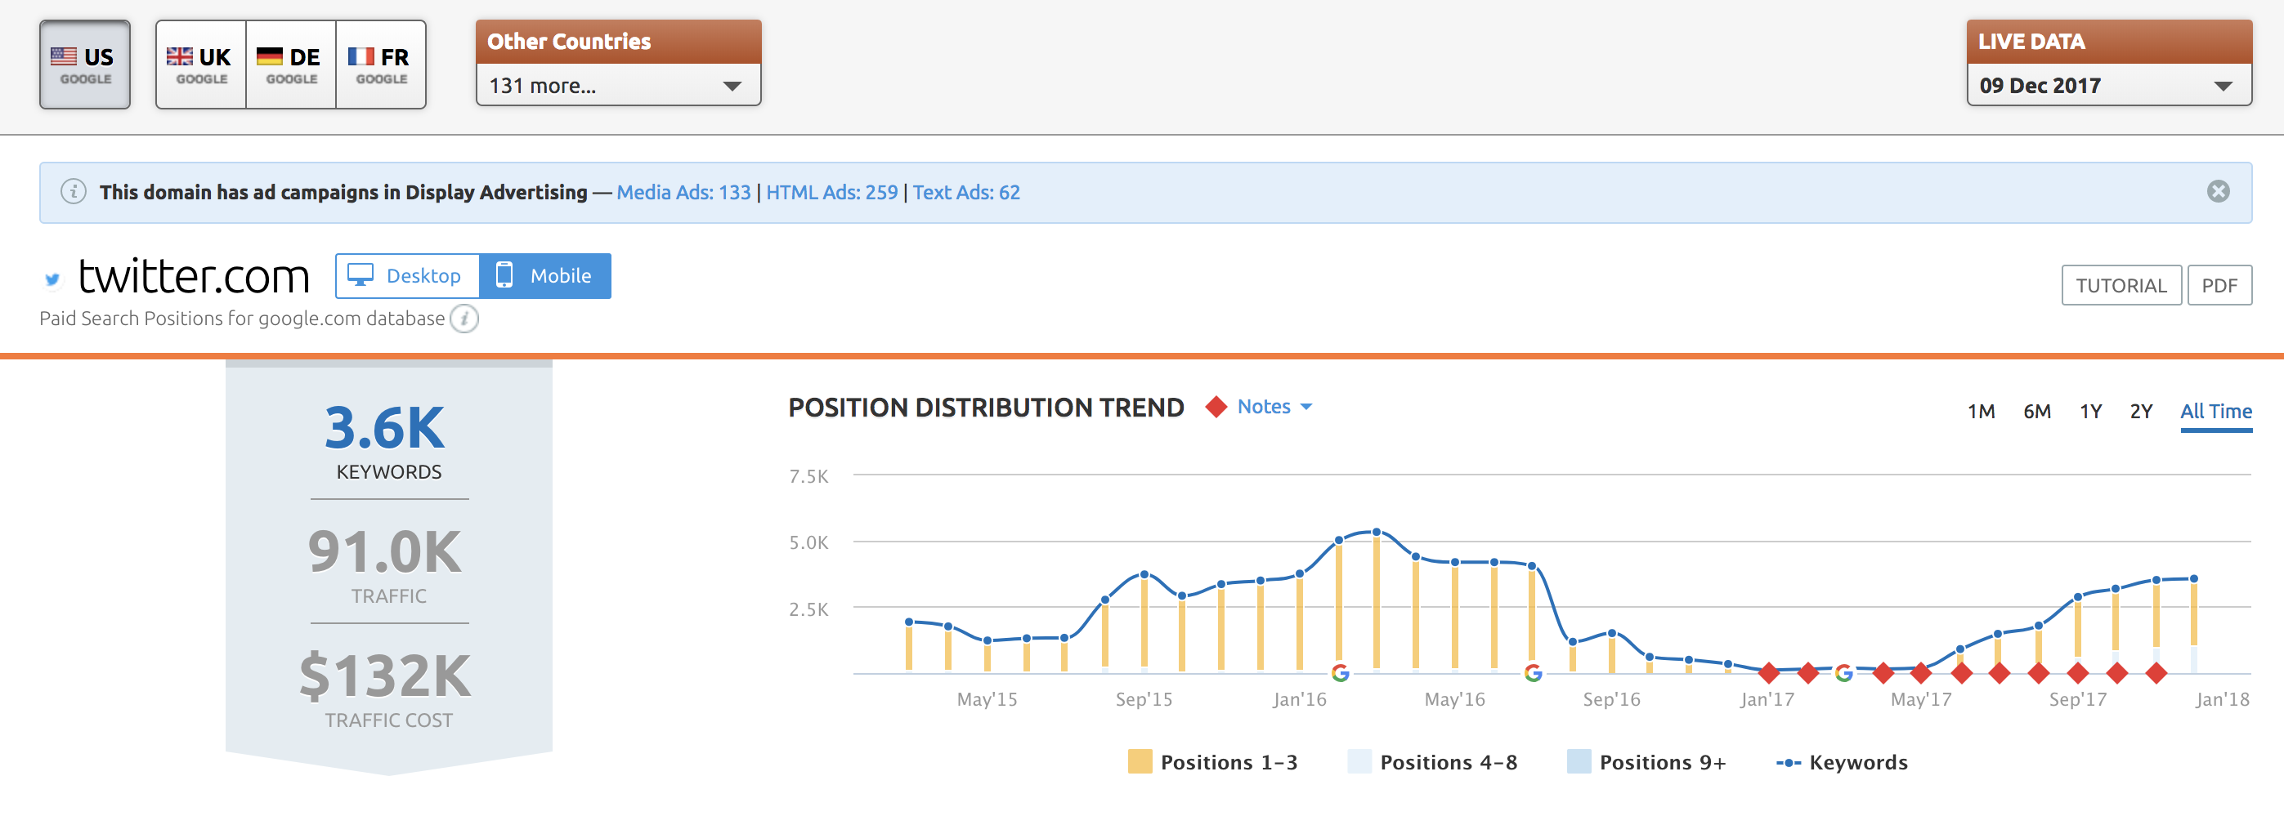Open Media Ads: 133 link
Image resolution: width=2284 pixels, height=825 pixels.
683,192
